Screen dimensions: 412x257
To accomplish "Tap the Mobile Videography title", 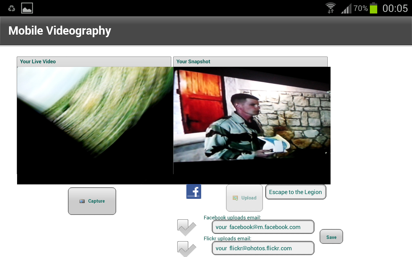I will click(x=60, y=31).
